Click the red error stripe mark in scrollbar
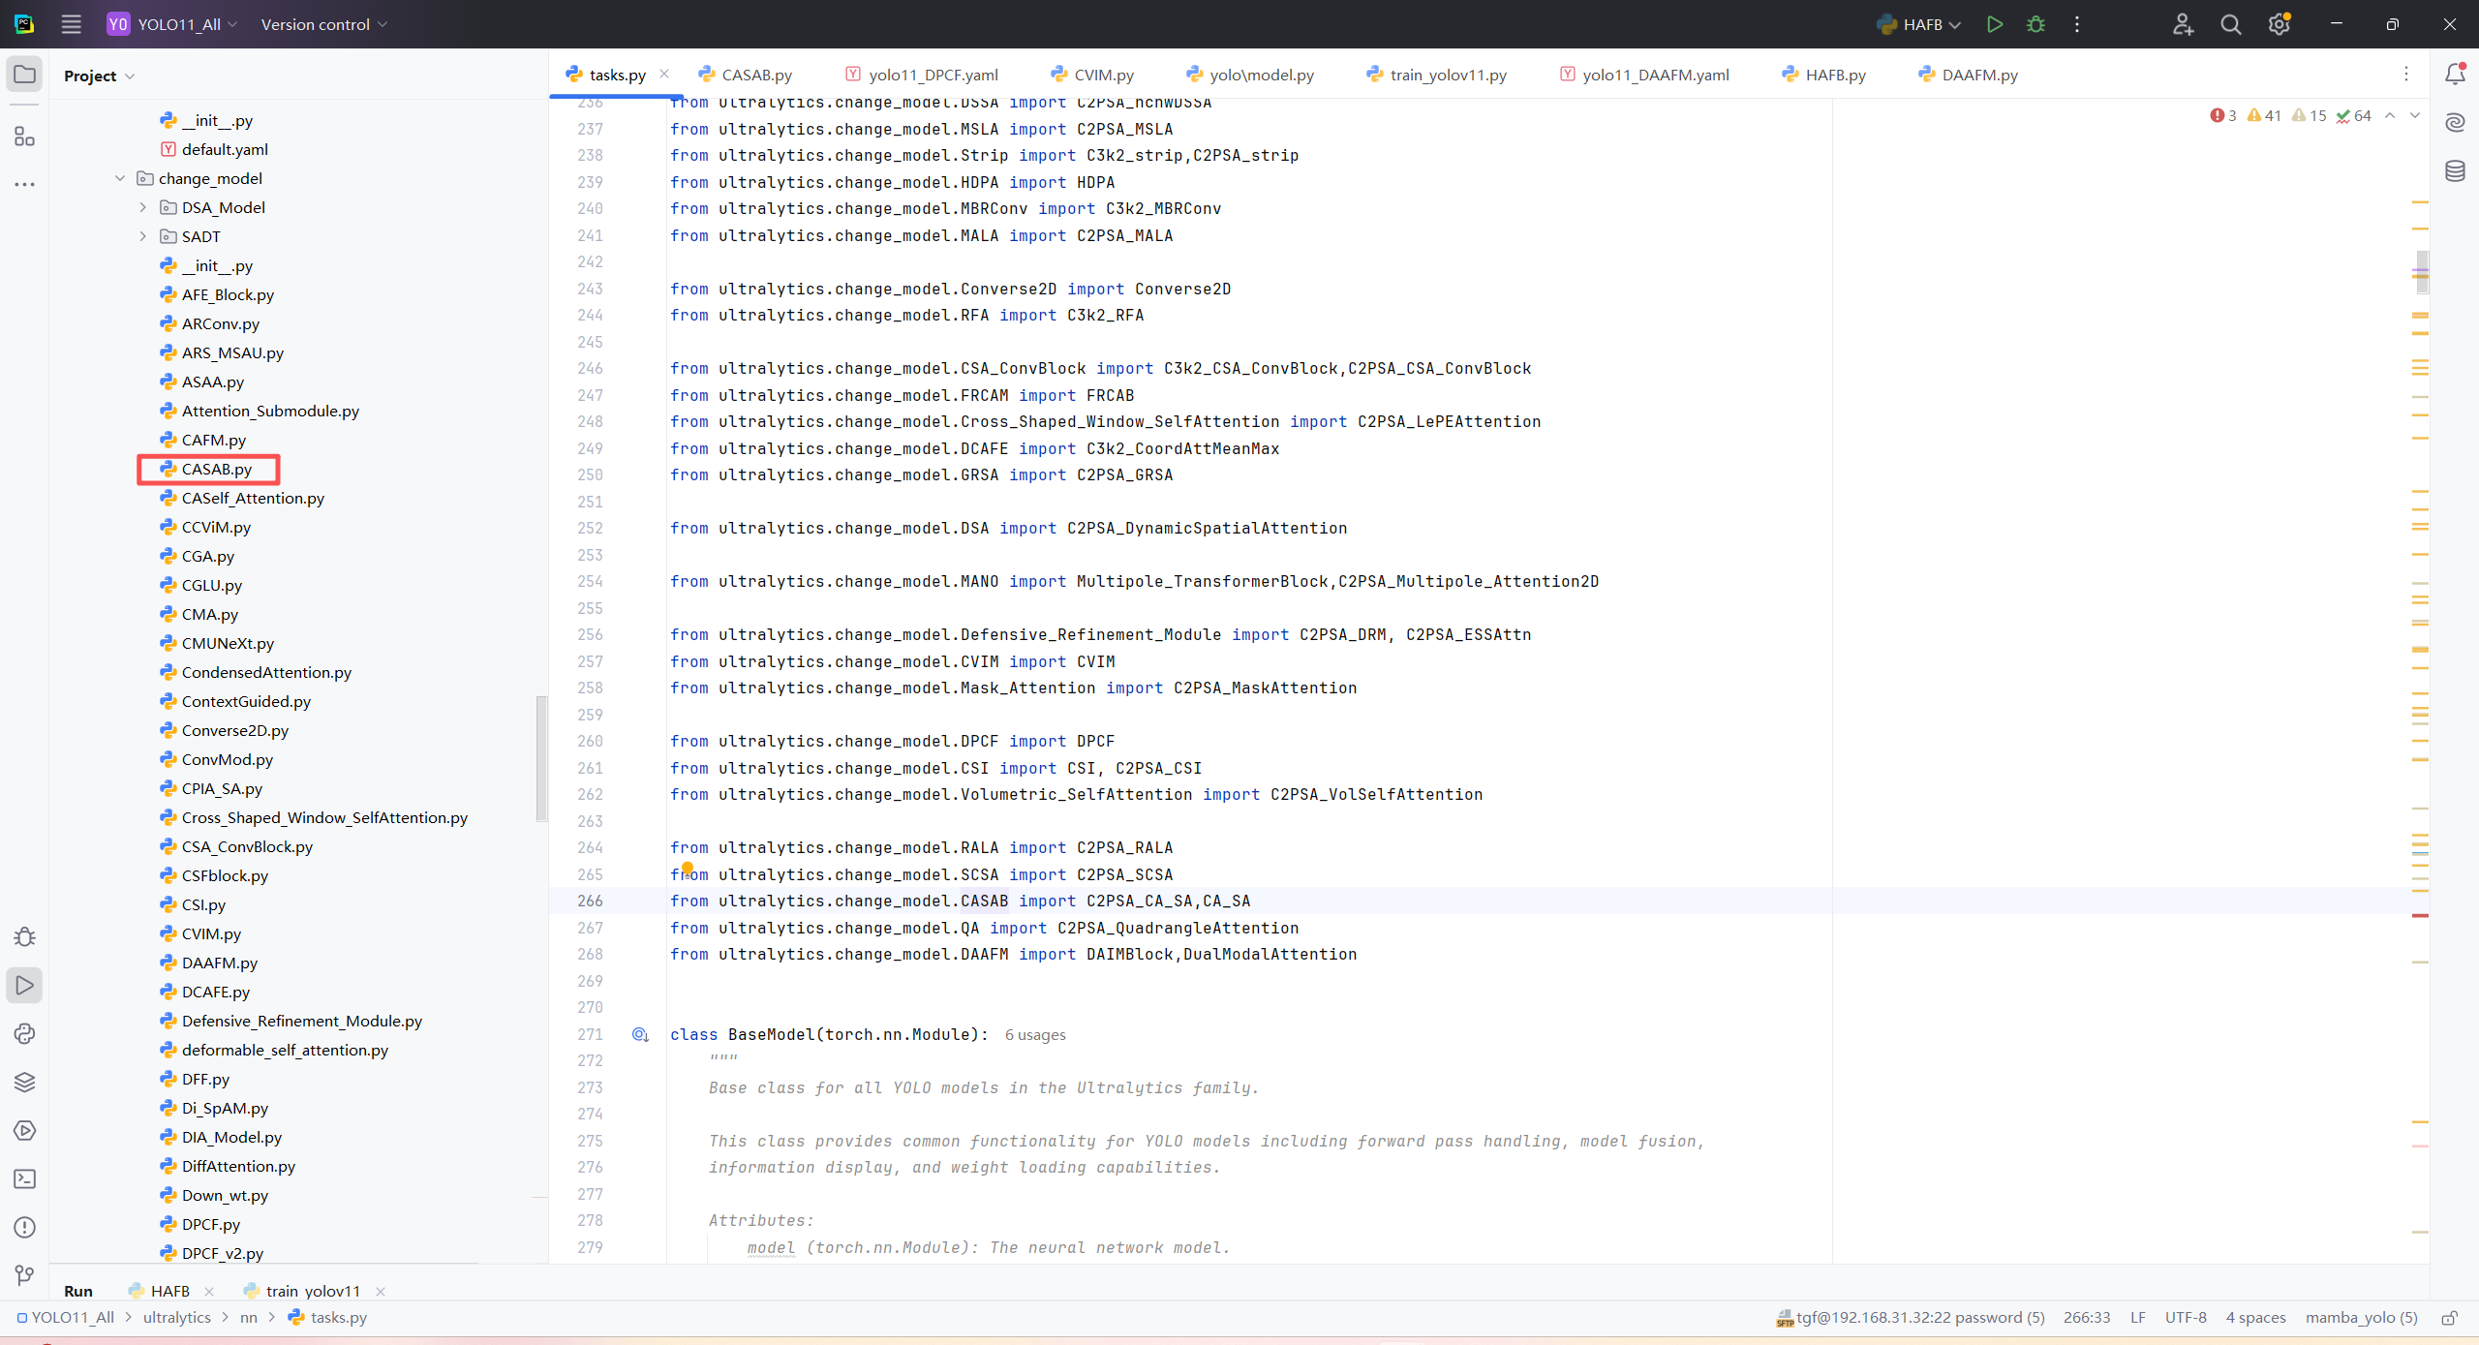The height and width of the screenshot is (1345, 2479). pyautogui.click(x=2420, y=915)
